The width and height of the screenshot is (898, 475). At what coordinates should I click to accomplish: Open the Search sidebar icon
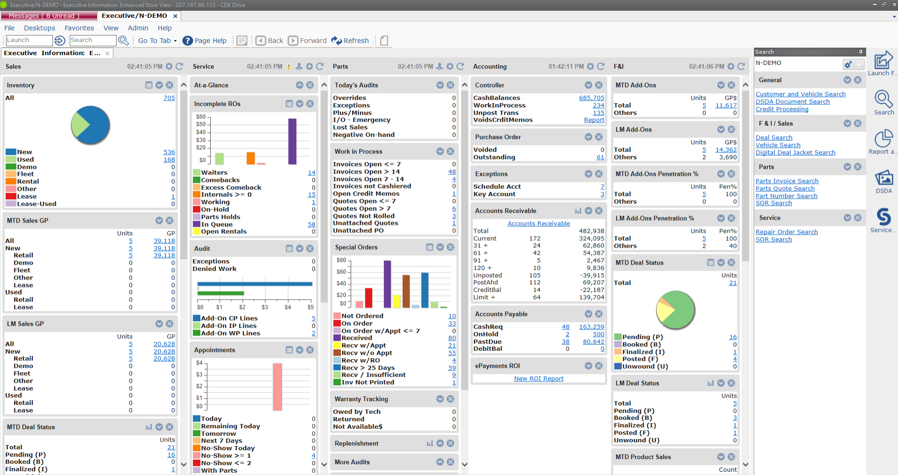(884, 103)
